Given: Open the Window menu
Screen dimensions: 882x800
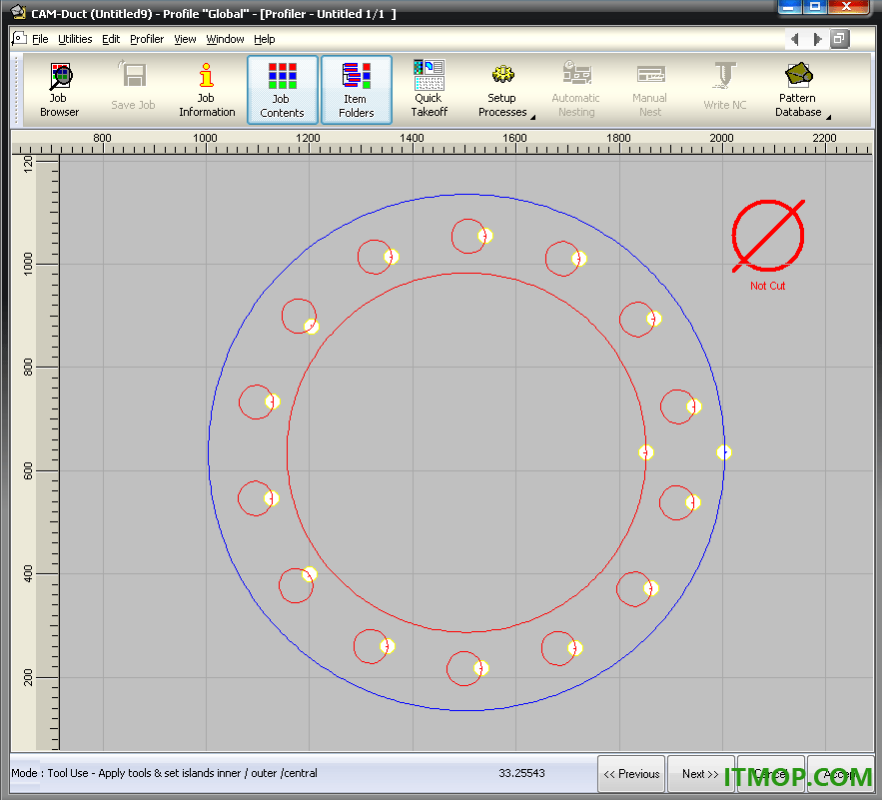Looking at the screenshot, I should point(225,39).
